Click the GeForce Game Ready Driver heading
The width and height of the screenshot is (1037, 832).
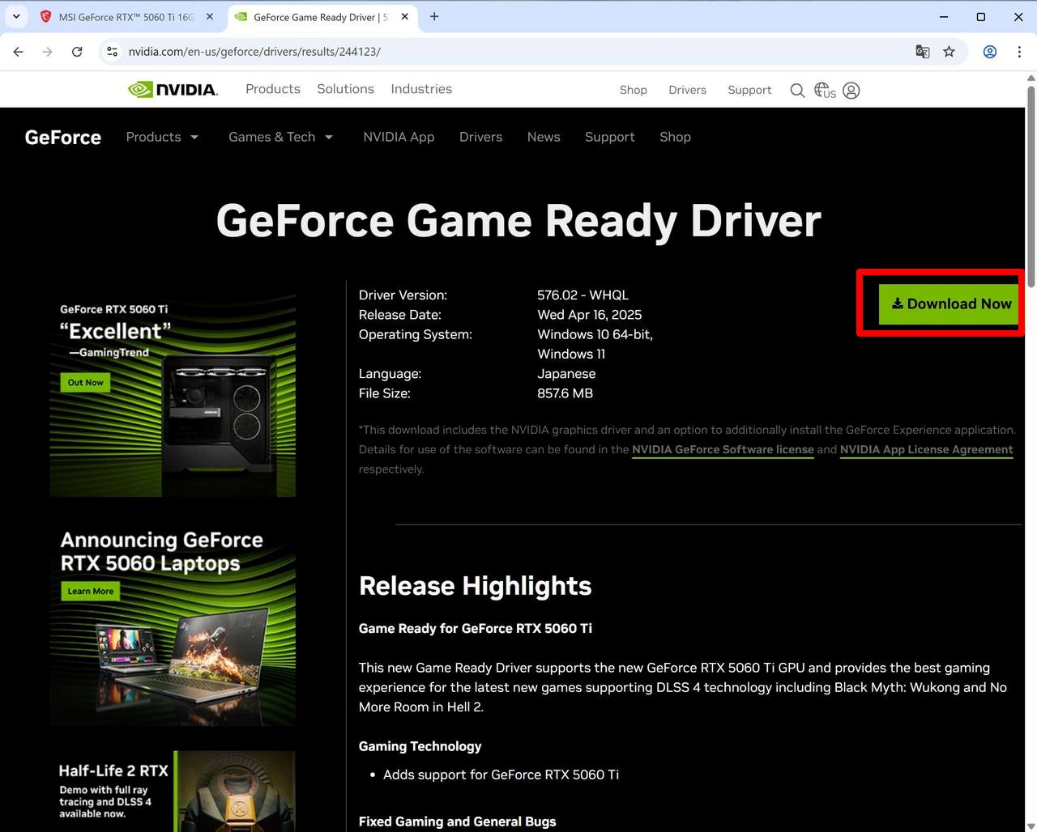pyautogui.click(x=518, y=221)
